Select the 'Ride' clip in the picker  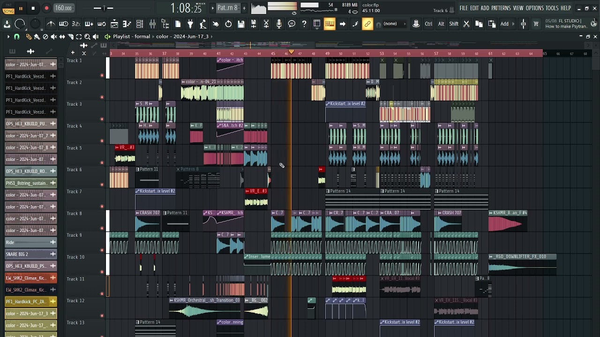[31, 242]
